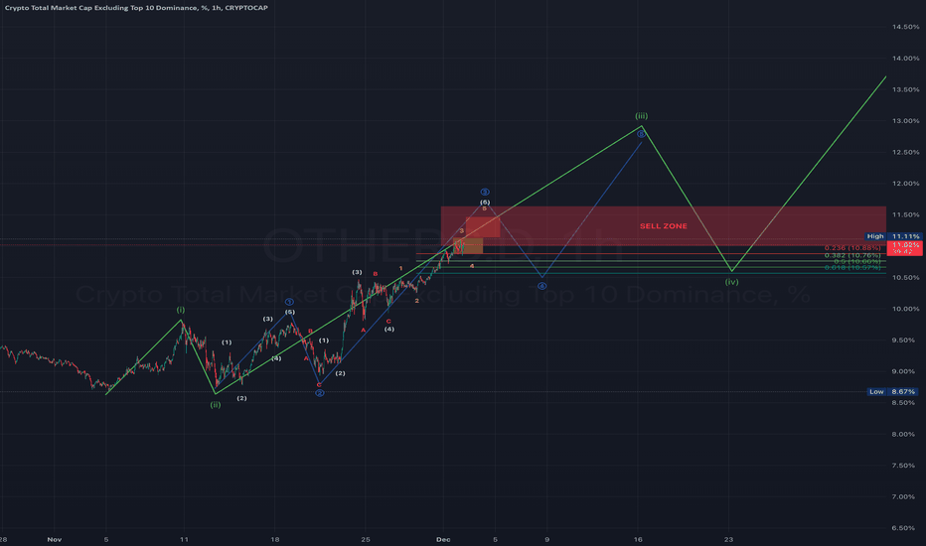Viewport: 926px width, 546px height.
Task: Select the blue circled 5 wave marker
Action: tap(642, 134)
